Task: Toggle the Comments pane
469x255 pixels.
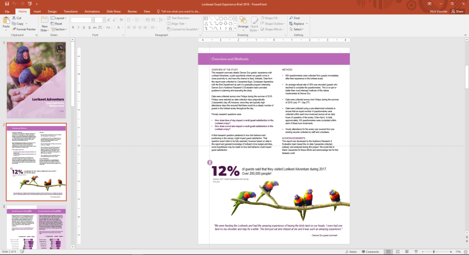Action: (x=370, y=252)
